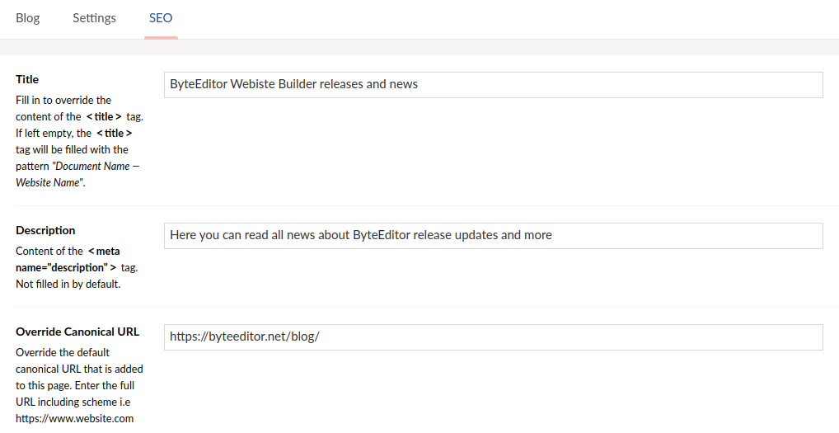Screen dimensions: 839x433
Task: Click the bold Description field label
Action: point(45,230)
